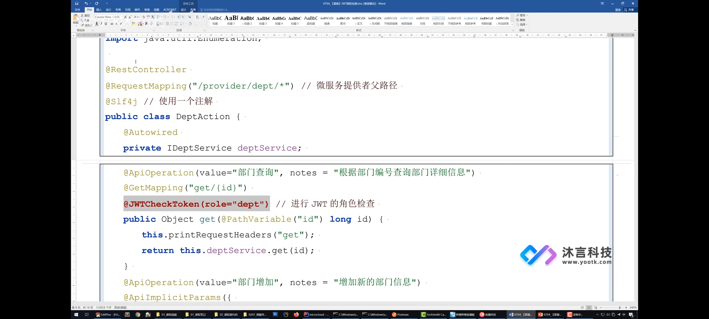This screenshot has height=319, width=709.
Task: Switch to the 插入 ribbon tab
Action: 99,10
